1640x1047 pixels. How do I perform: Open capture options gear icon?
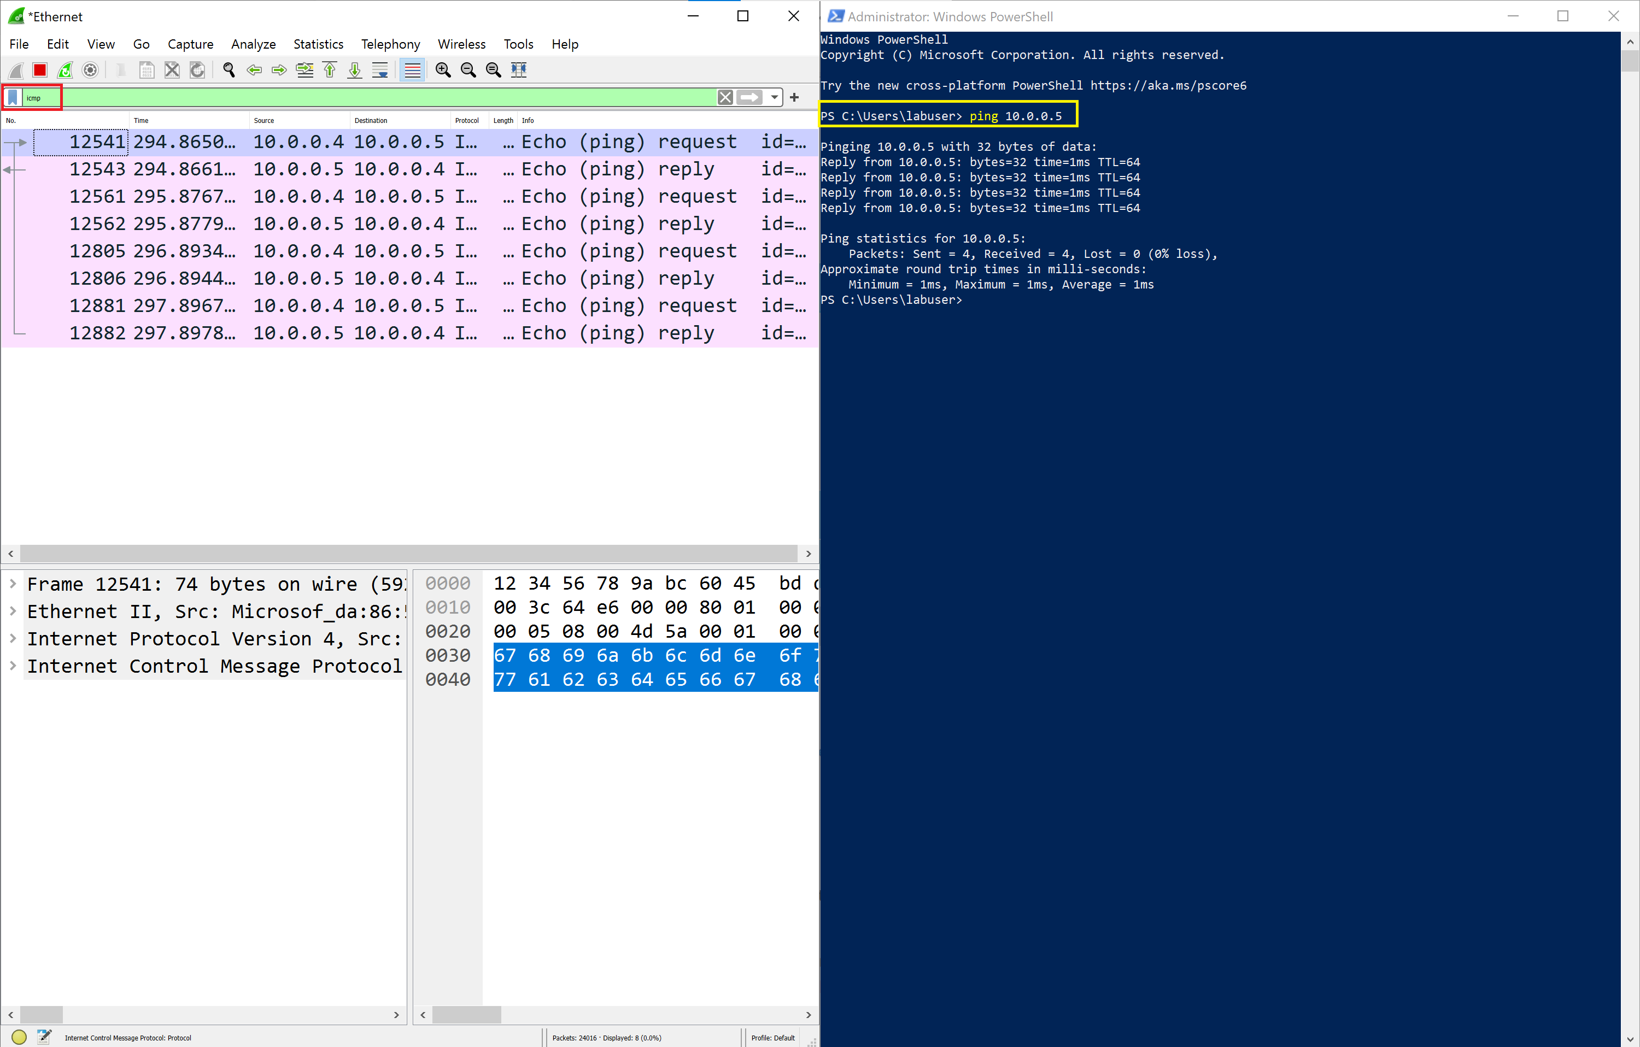tap(90, 70)
